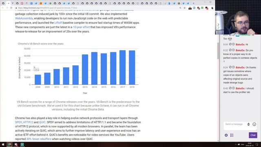This screenshot has height=147, width=261.
Task: Click the "50,000" y-axis label
Action: (27, 49)
